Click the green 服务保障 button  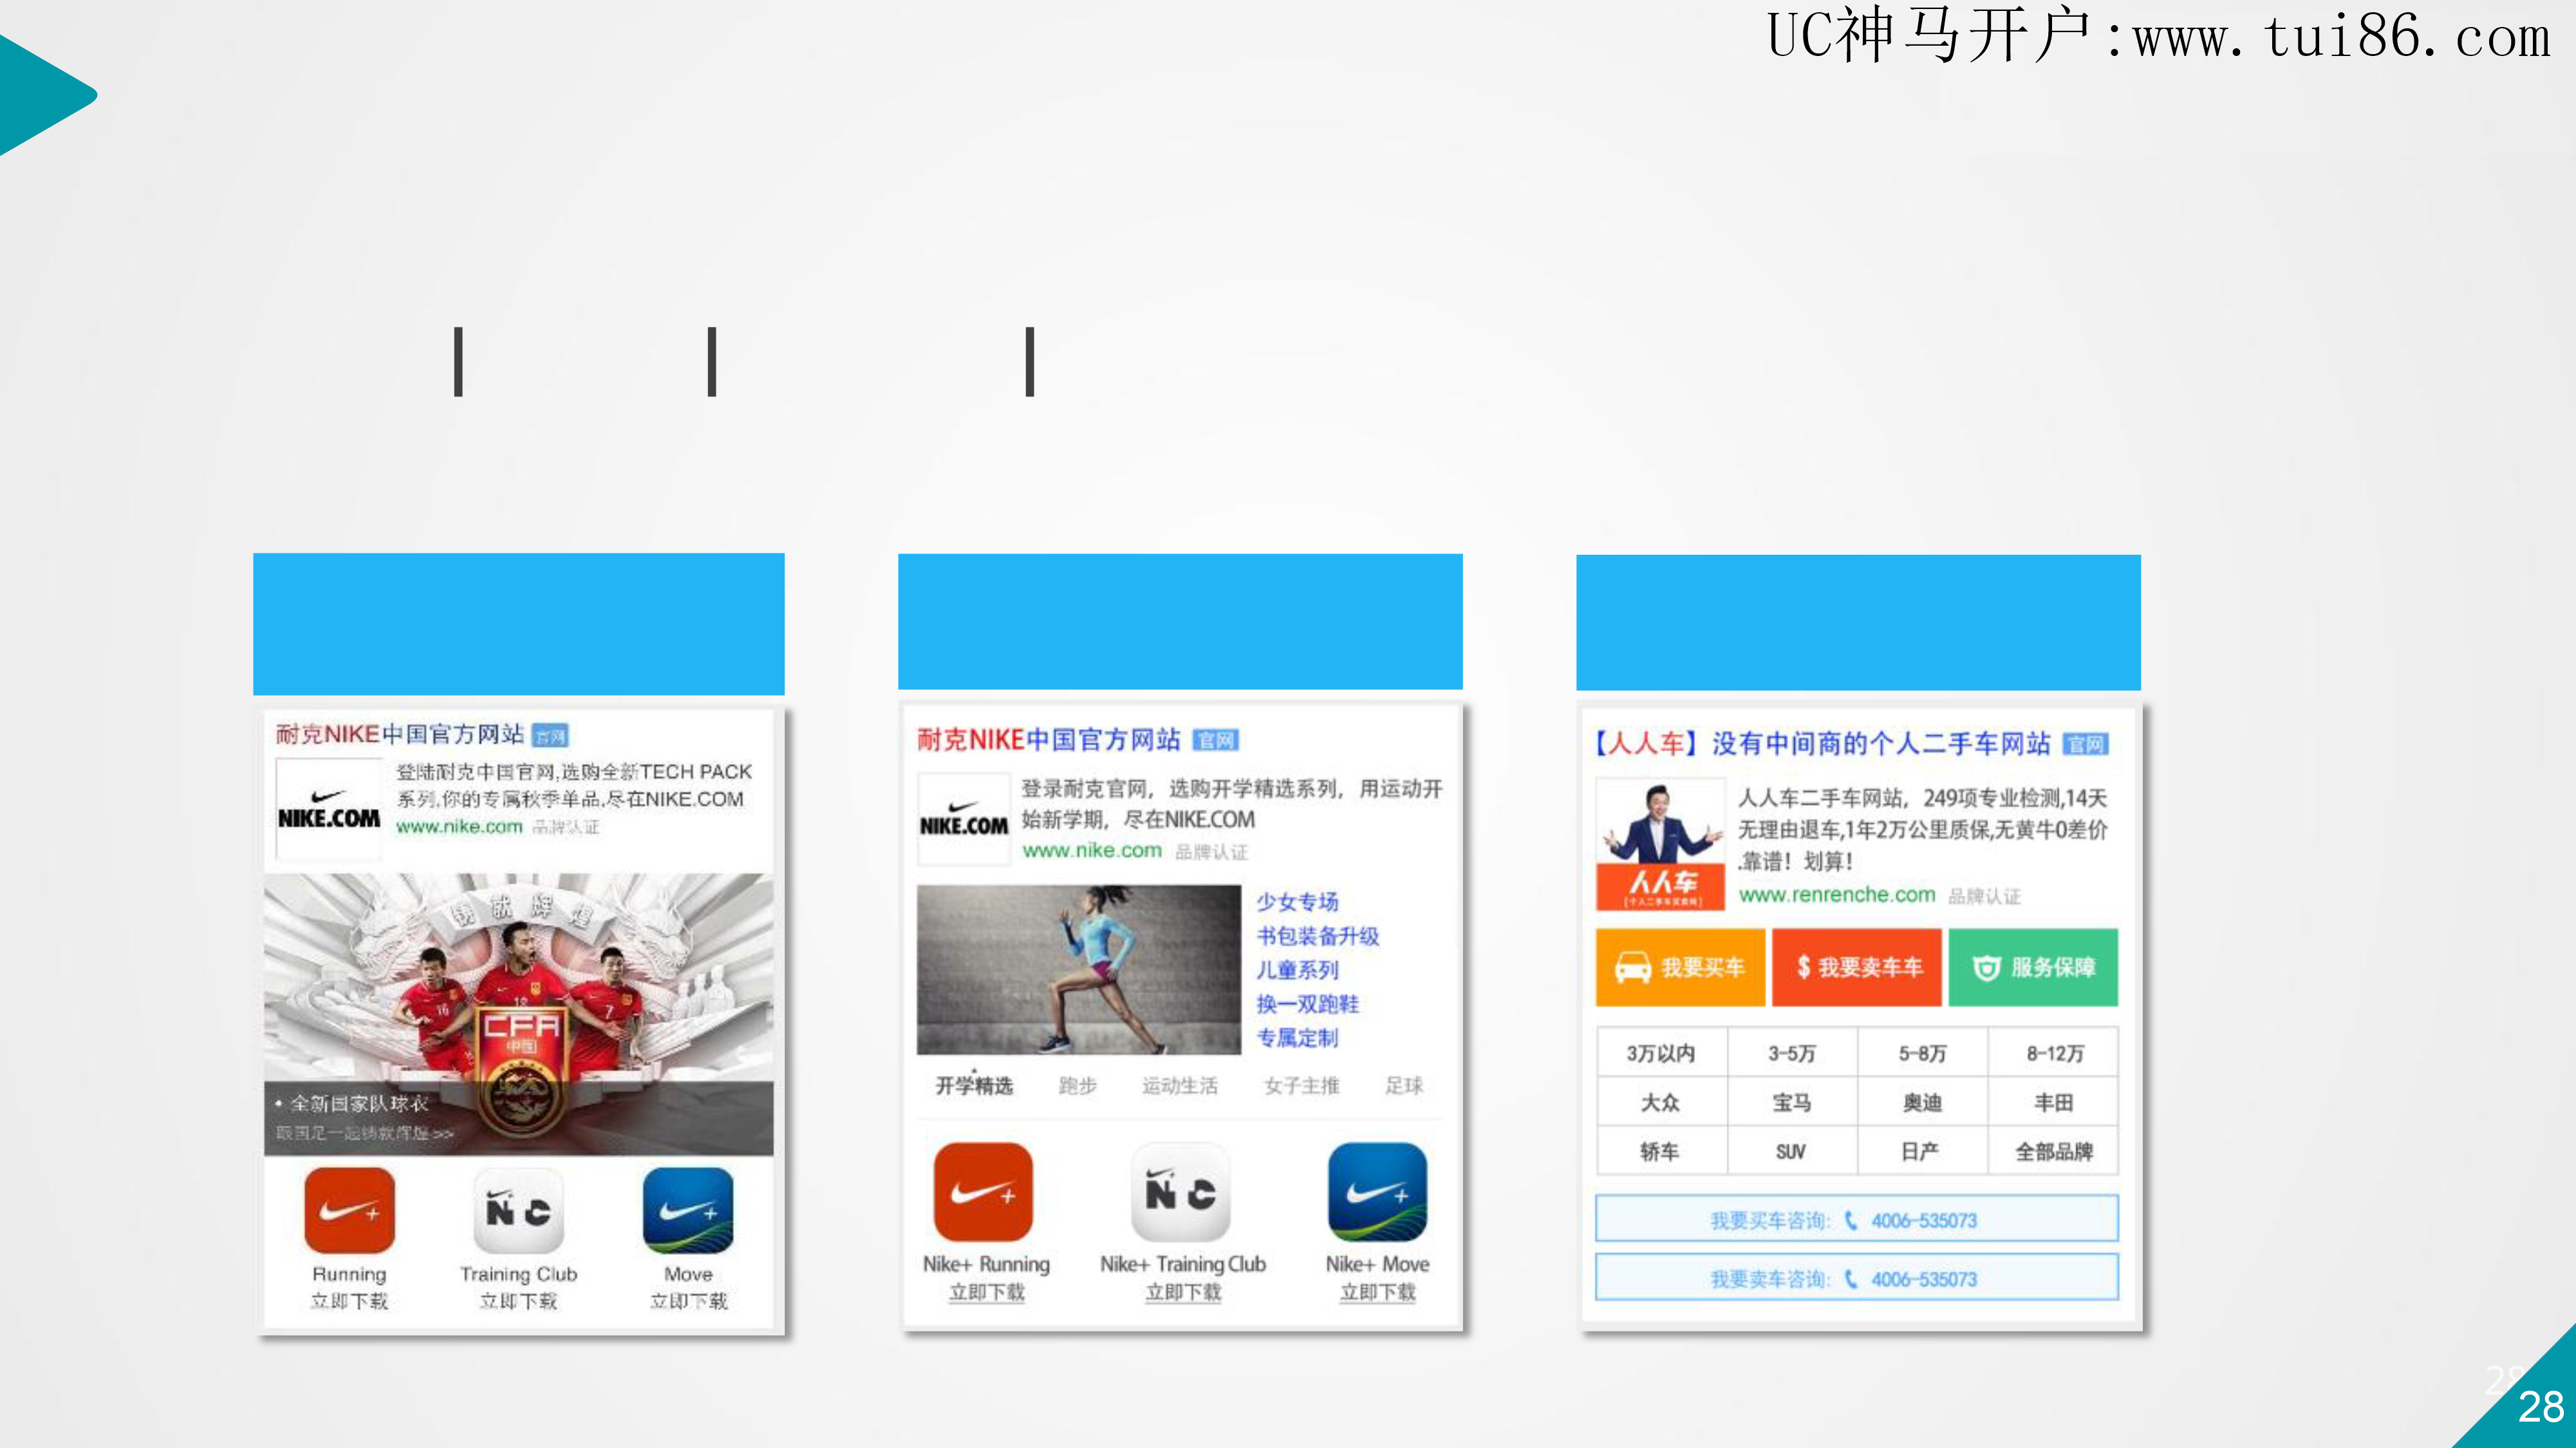click(2033, 967)
